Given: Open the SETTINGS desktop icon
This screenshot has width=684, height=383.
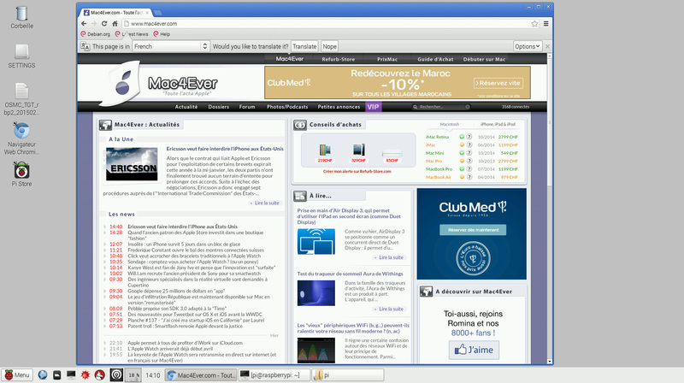Looking at the screenshot, I should click(21, 56).
